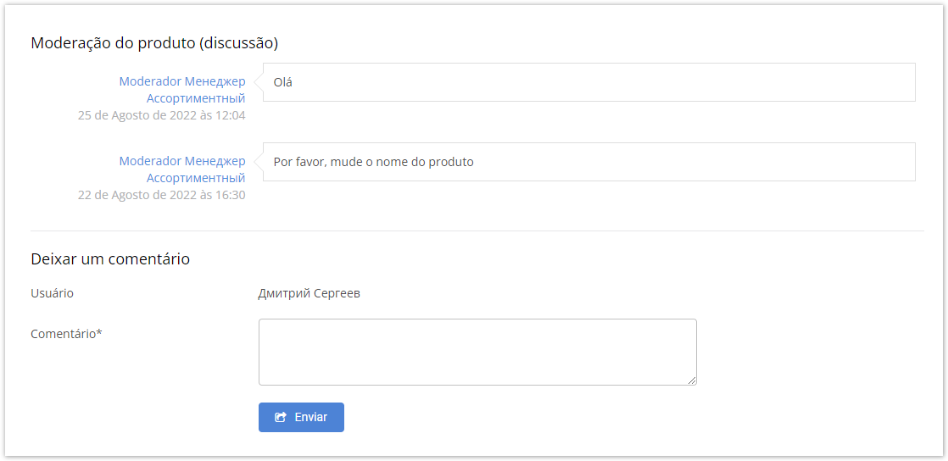The height and width of the screenshot is (461, 948).
Task: Open Moderador Менеджер link above 22 de Agosto
Action: tap(182, 161)
